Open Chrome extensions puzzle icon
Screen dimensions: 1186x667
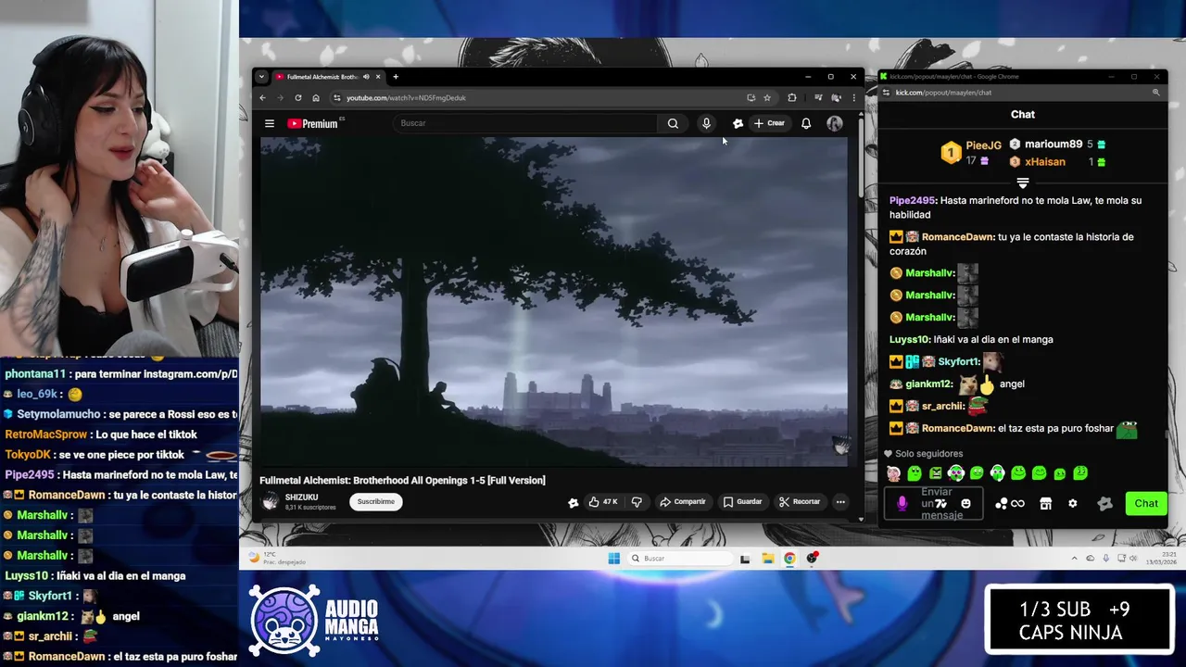click(x=792, y=97)
